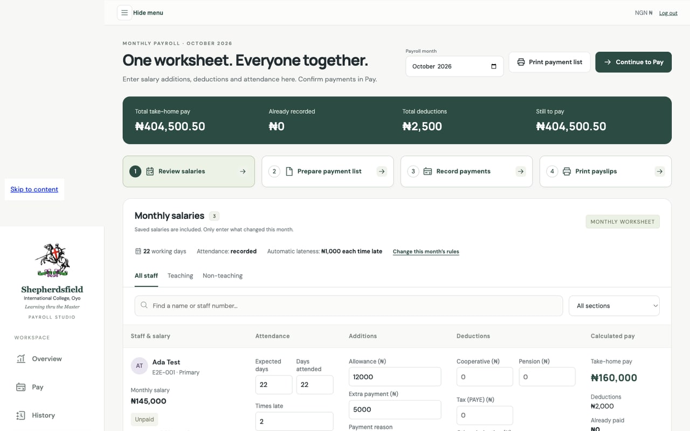Viewport: 690px width, 431px height.
Task: Click the Continue to Pay button
Action: 633,62
